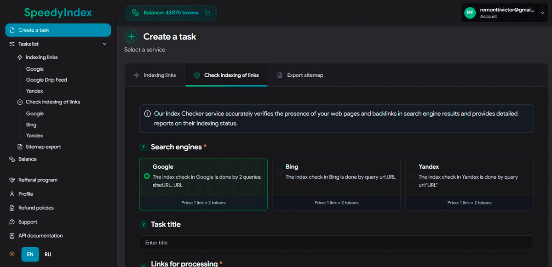Viewport: 552px width, 267px height.
Task: Click the Indexing links lightning icon in sidebar
Action: 20,57
